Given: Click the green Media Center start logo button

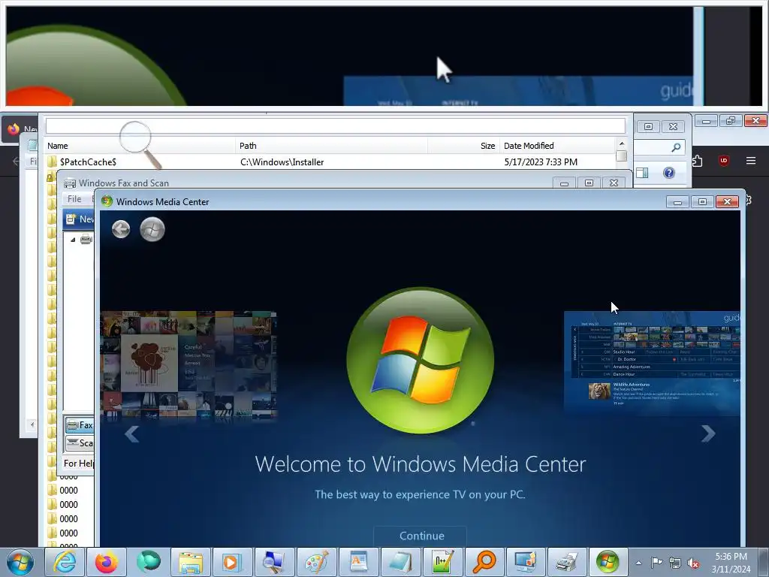Looking at the screenshot, I should coord(152,229).
